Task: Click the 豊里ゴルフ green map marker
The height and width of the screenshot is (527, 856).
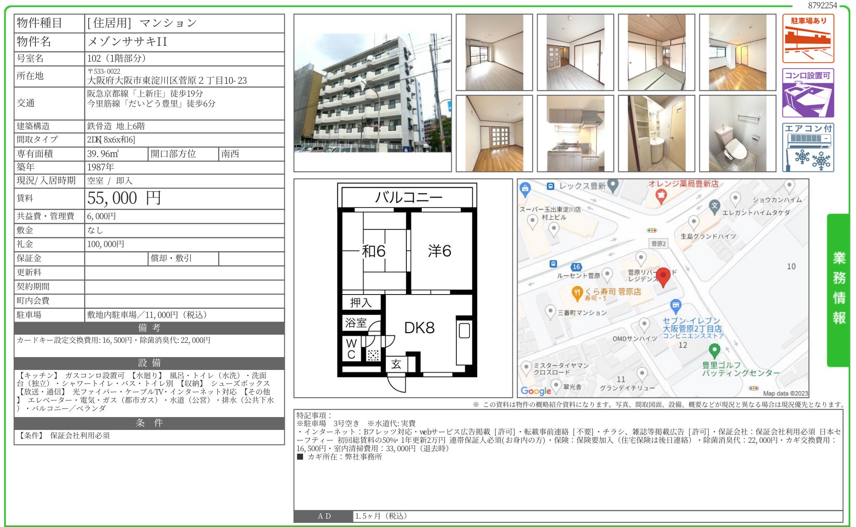Action: pyautogui.click(x=714, y=350)
